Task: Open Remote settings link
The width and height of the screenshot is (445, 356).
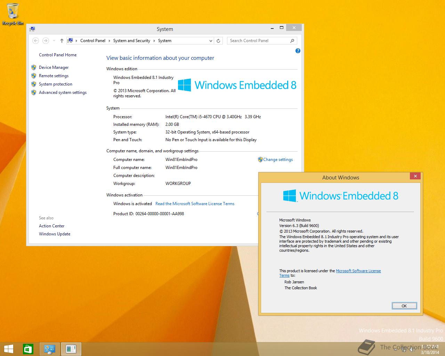Action: 54,76
